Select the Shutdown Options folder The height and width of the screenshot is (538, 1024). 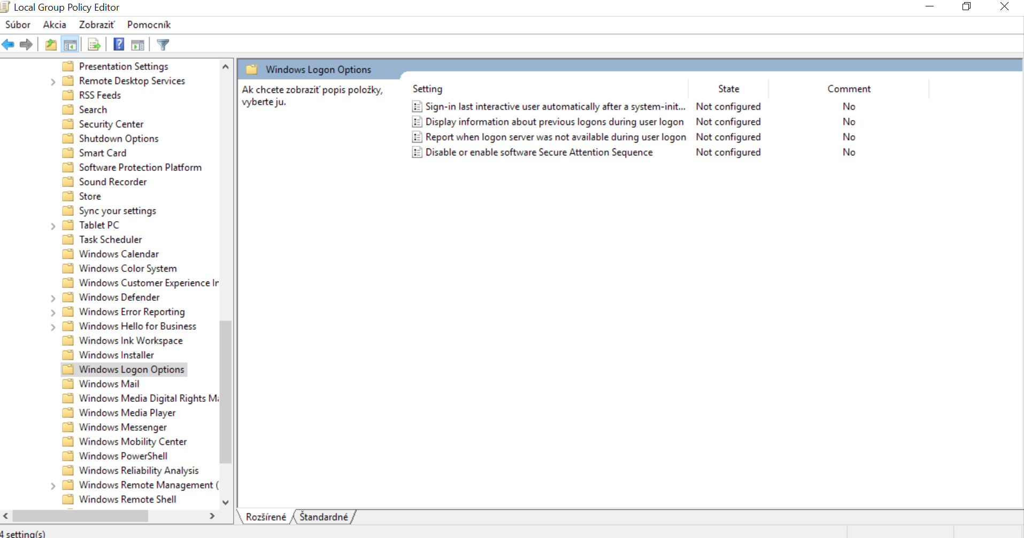119,138
